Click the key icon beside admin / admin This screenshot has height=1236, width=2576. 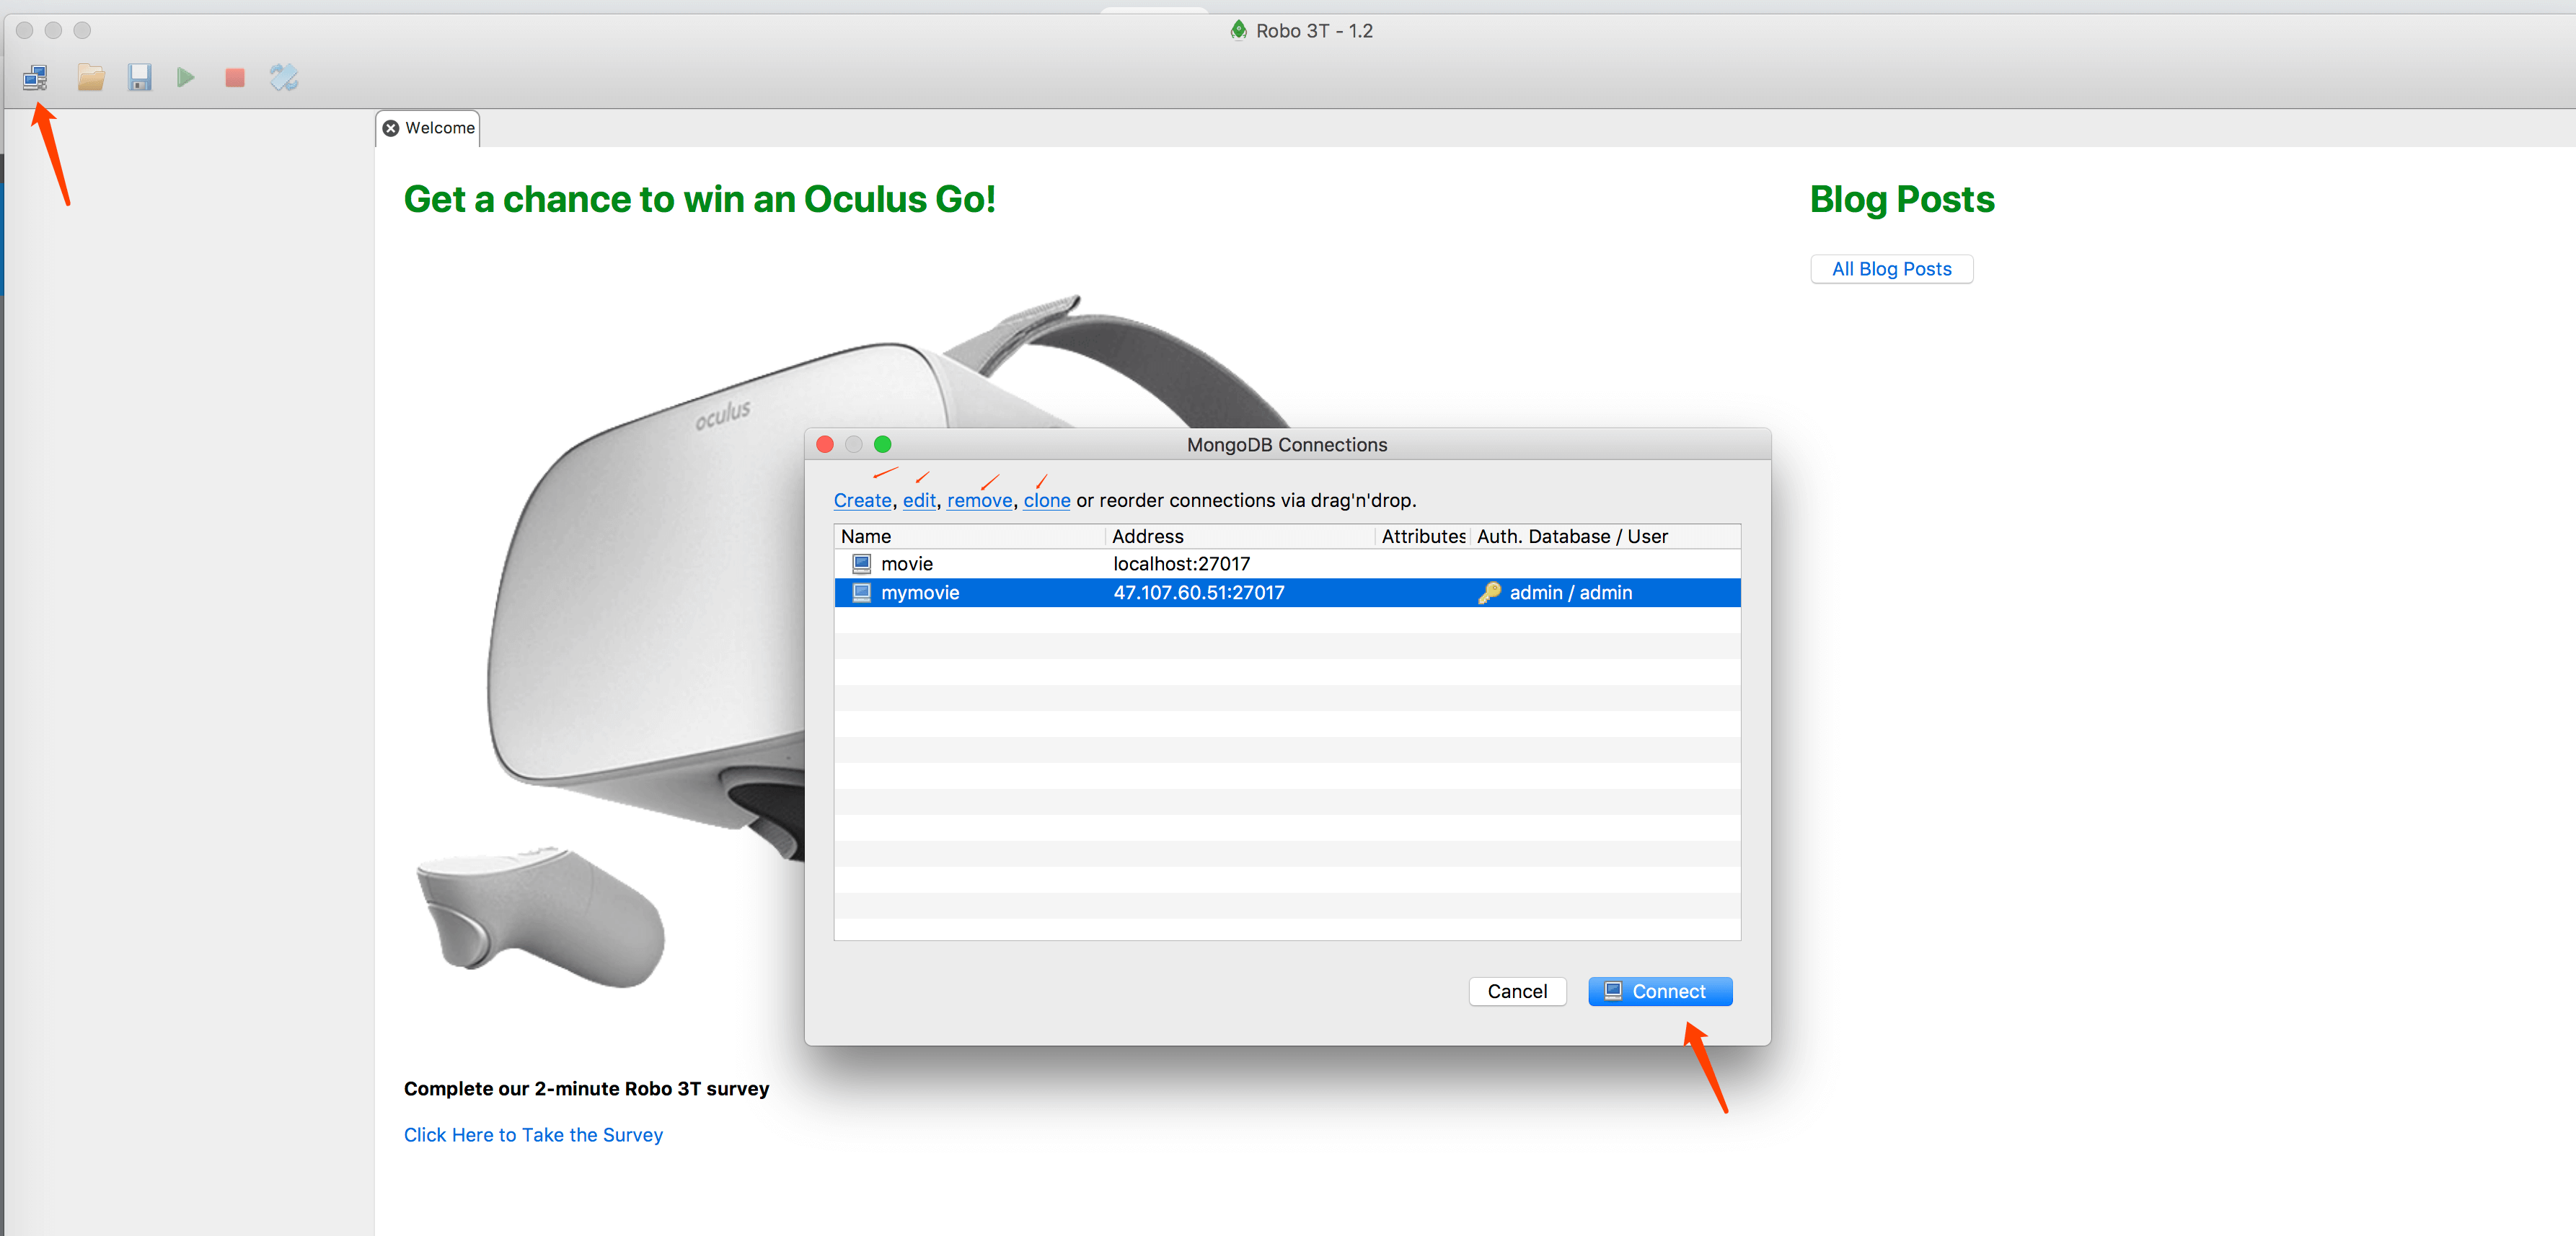click(x=1489, y=593)
